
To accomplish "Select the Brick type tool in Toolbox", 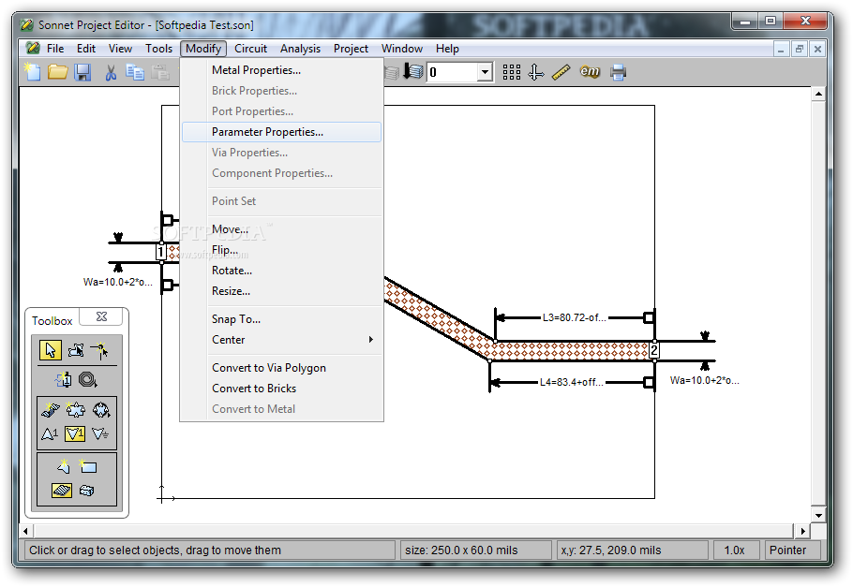I will [x=87, y=491].
